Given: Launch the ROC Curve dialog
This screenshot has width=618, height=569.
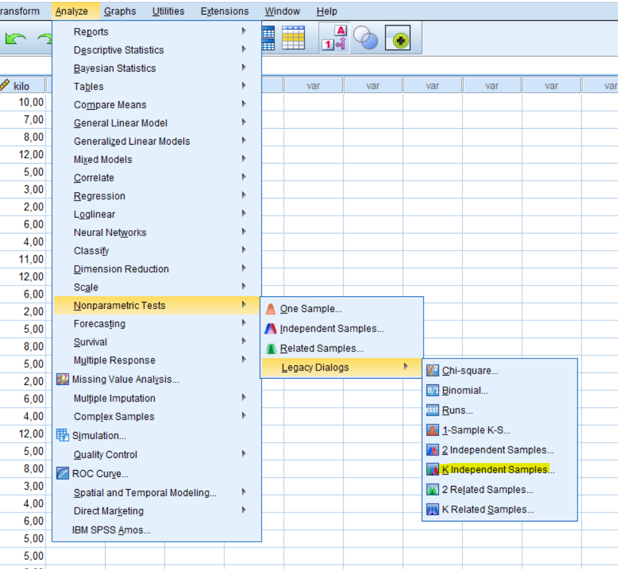Looking at the screenshot, I should [x=100, y=474].
